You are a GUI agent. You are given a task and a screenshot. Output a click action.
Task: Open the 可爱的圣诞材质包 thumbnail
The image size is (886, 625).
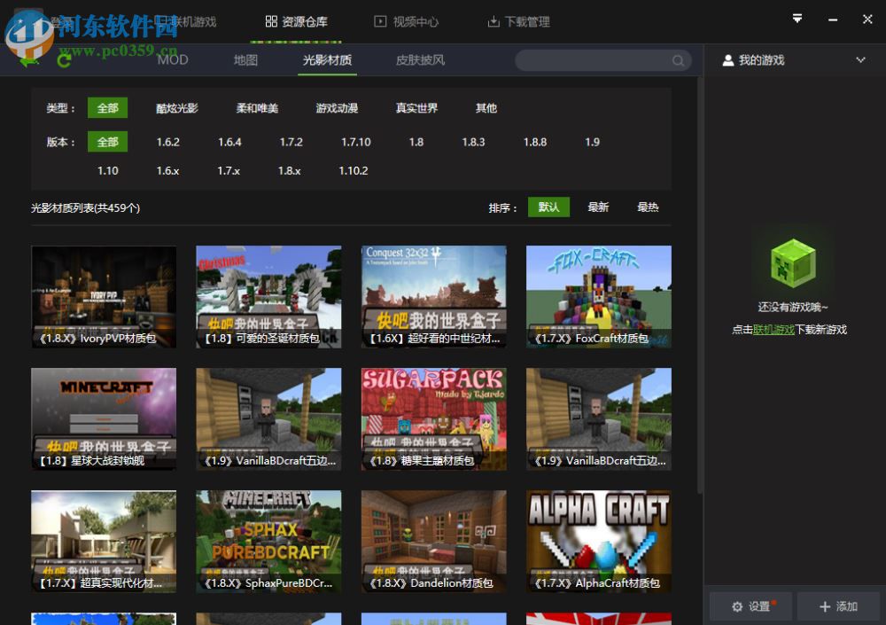click(268, 296)
